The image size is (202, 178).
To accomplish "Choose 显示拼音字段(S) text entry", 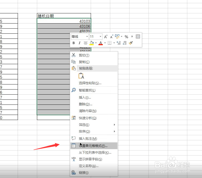I will click(x=90, y=159).
